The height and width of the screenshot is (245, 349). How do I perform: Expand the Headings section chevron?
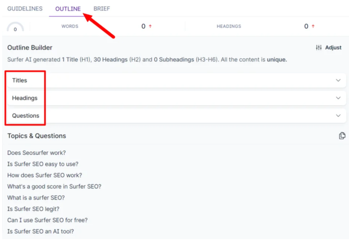[x=338, y=98]
